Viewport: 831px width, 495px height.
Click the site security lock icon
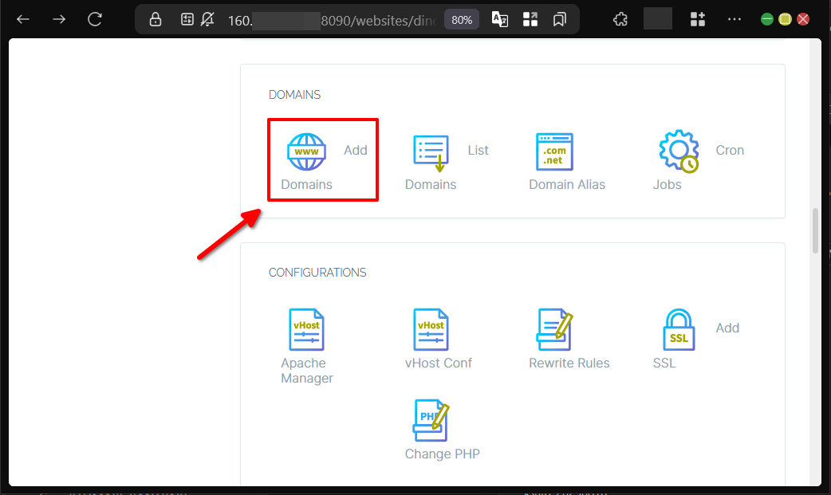[156, 19]
